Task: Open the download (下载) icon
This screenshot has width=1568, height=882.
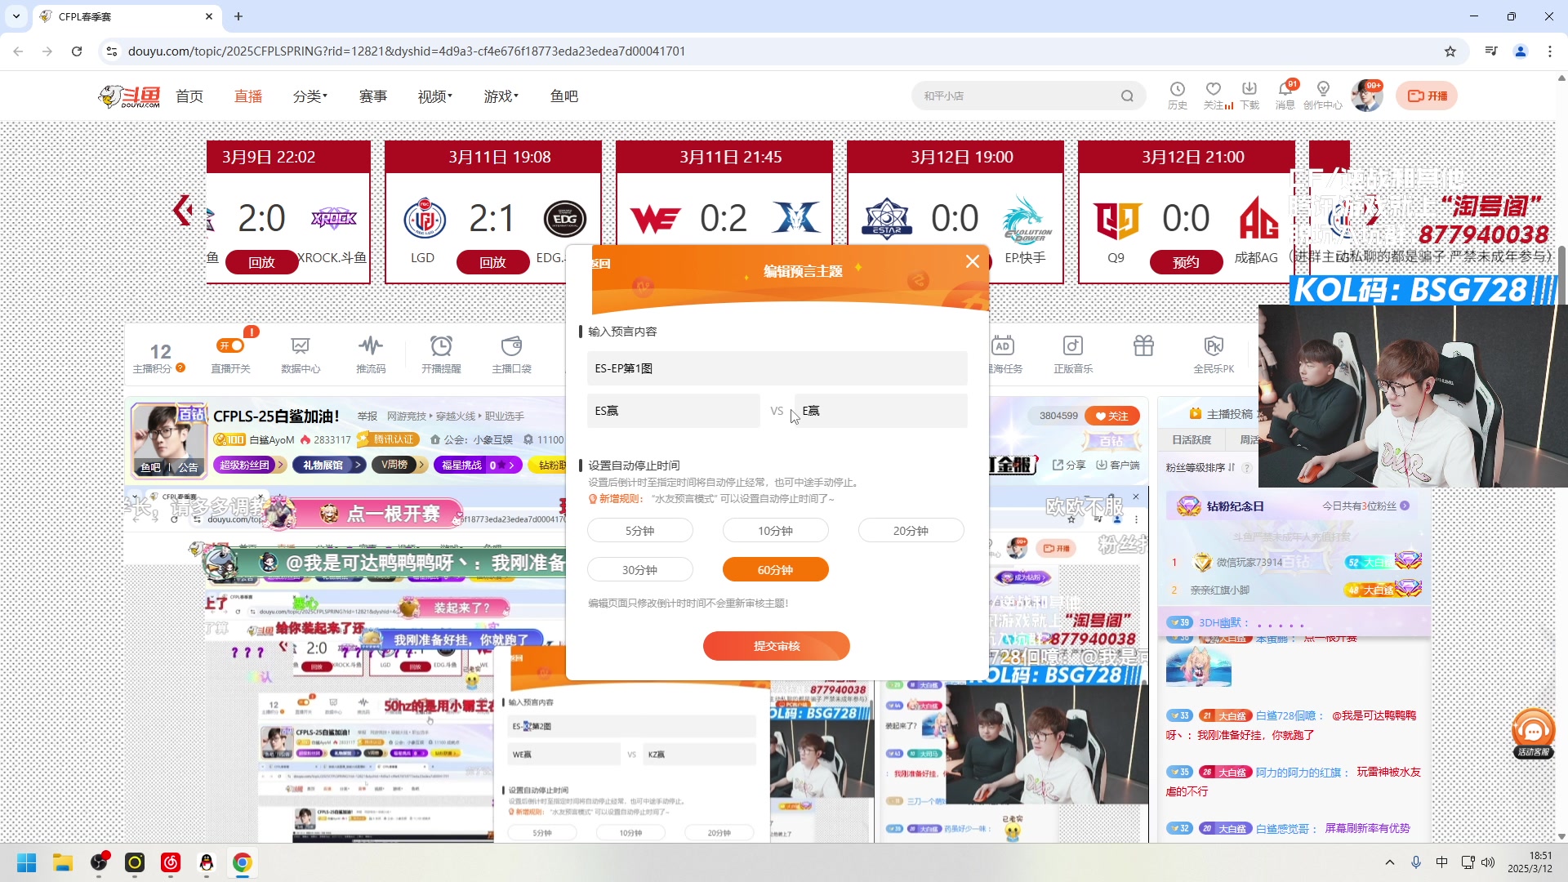Action: pyautogui.click(x=1249, y=90)
